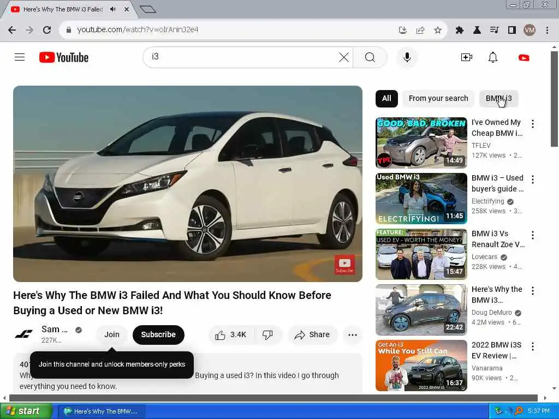Click the 5:37 PM clock
Screen dimensions: 559x419
(539, 411)
